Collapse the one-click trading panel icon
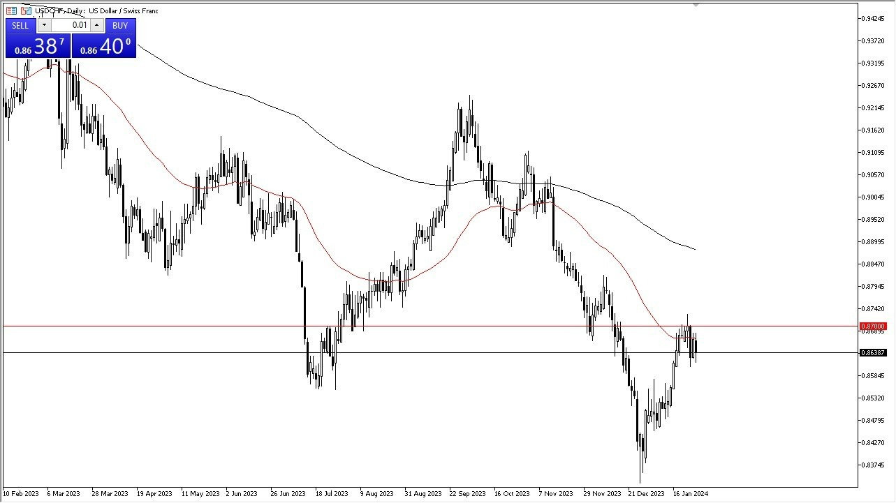Screen dimensions: 896x503 pyautogui.click(x=11, y=10)
